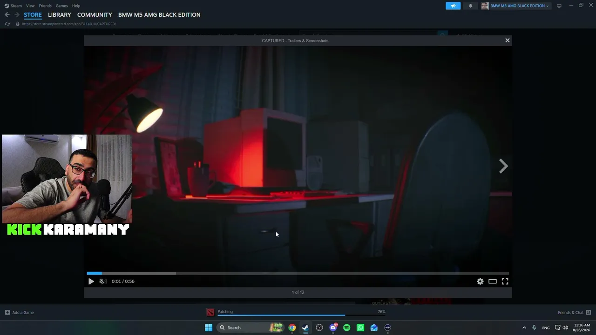This screenshot has height=335, width=596.
Task: Open the Friends menu
Action: click(45, 6)
